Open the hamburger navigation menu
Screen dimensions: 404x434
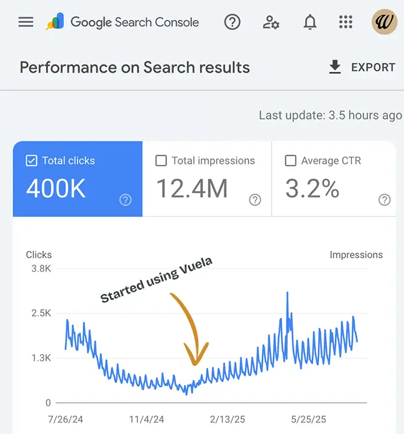(25, 22)
